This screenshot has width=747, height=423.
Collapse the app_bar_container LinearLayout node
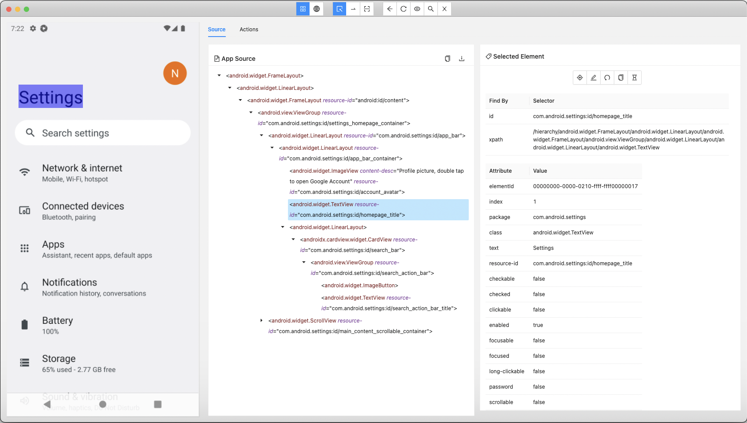[x=272, y=148]
